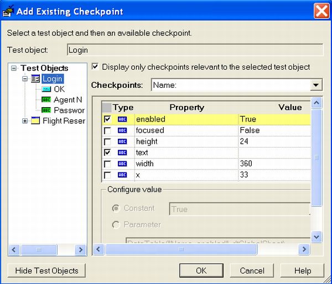Click the width value 360 cell
332x284 pixels.
tap(274, 164)
